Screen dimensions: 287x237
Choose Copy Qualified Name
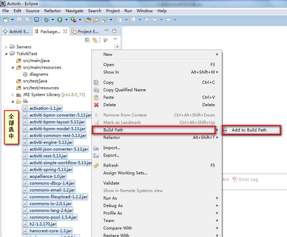pos(156,90)
